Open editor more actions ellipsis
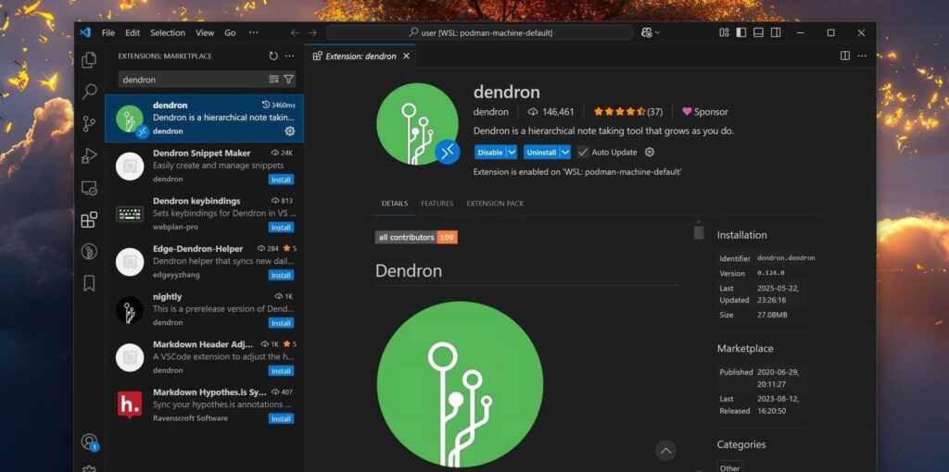This screenshot has width=949, height=472. tap(863, 56)
